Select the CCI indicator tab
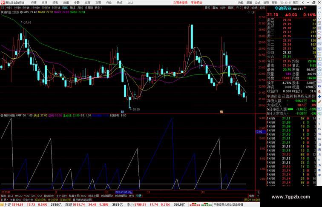 [x=40, y=196]
